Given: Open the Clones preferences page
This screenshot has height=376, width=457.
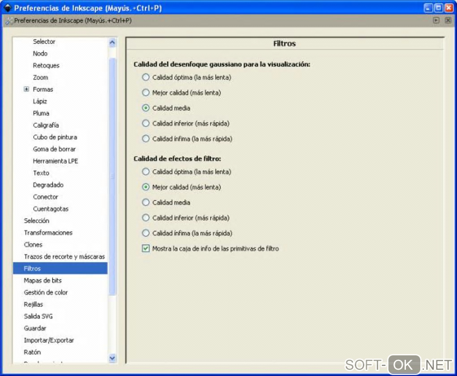Looking at the screenshot, I should (33, 245).
